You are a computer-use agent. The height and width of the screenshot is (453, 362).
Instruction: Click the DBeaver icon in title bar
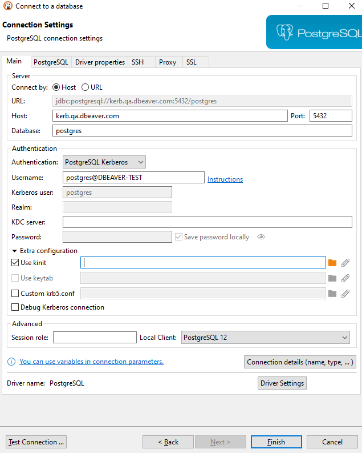pyautogui.click(x=8, y=6)
